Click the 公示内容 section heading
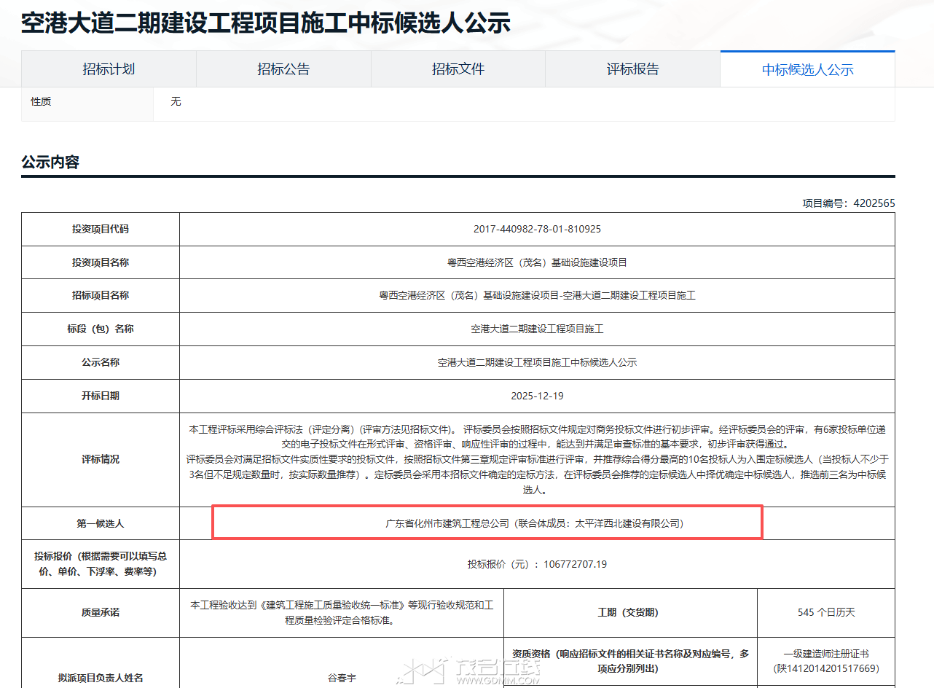934x688 pixels. tap(50, 162)
